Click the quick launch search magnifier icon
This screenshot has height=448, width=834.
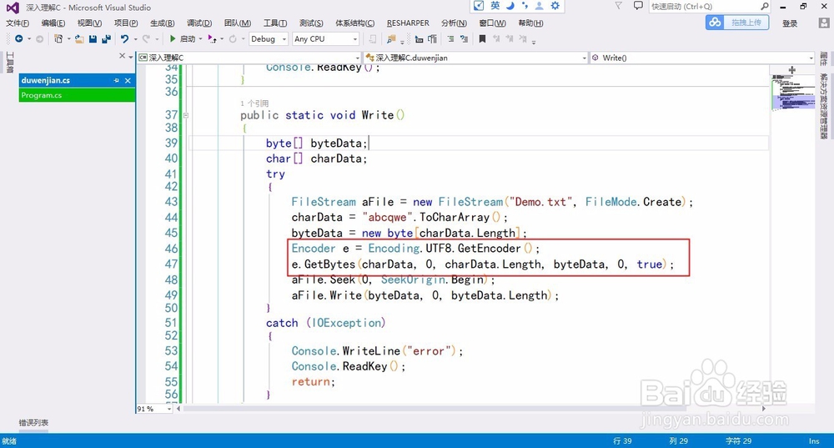(764, 7)
